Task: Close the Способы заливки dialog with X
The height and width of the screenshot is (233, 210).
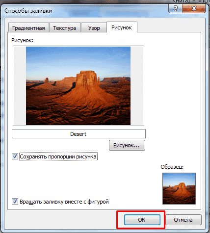Action: 194,8
